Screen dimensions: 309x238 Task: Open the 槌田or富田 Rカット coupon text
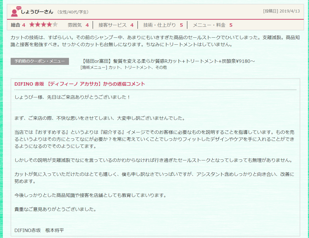168,61
